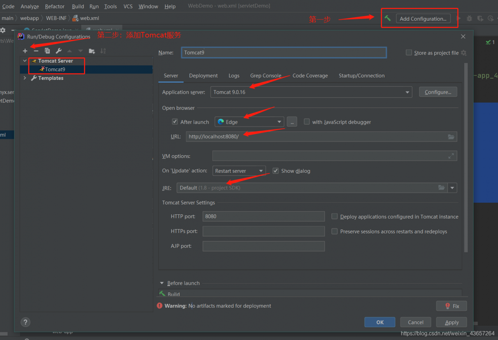Open the Build menu

pos(78,6)
